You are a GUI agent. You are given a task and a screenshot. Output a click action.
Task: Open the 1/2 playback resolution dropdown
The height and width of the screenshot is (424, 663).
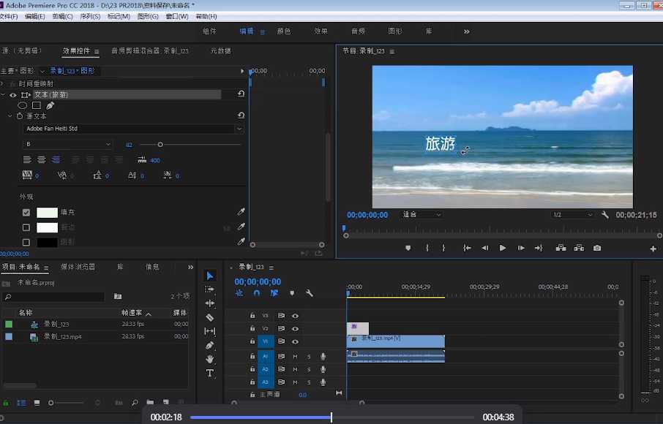(x=572, y=215)
